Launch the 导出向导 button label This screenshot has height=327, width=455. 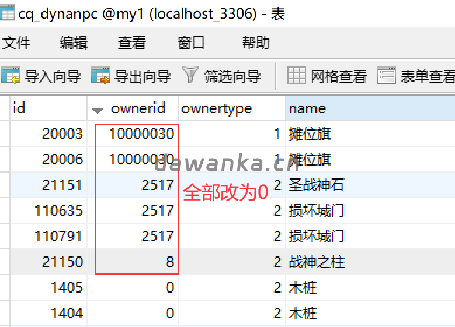coord(143,76)
